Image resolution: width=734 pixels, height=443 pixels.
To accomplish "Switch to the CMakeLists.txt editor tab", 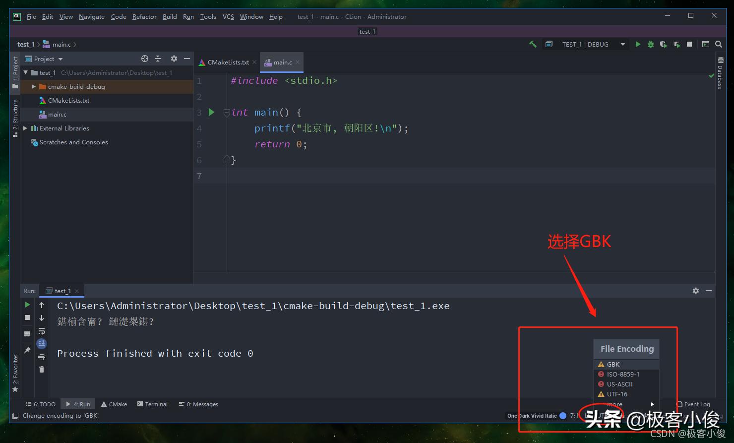I will point(228,63).
